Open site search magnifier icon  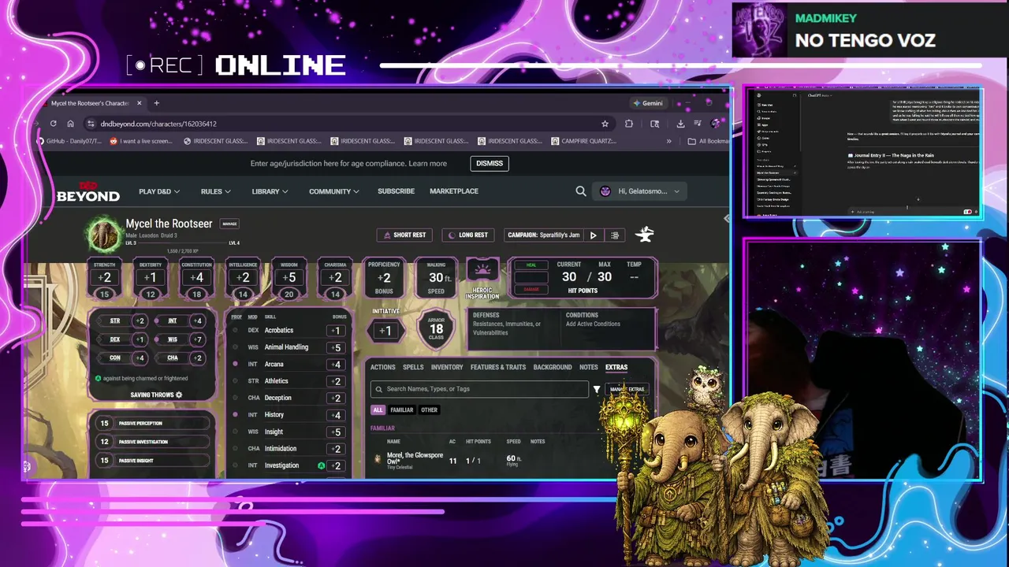[580, 191]
